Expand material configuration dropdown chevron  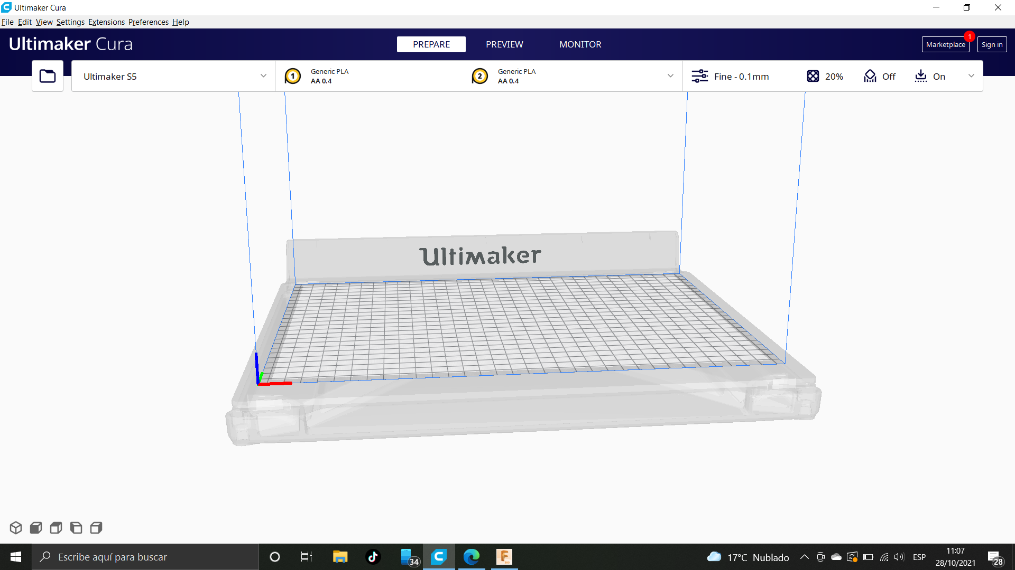click(670, 76)
